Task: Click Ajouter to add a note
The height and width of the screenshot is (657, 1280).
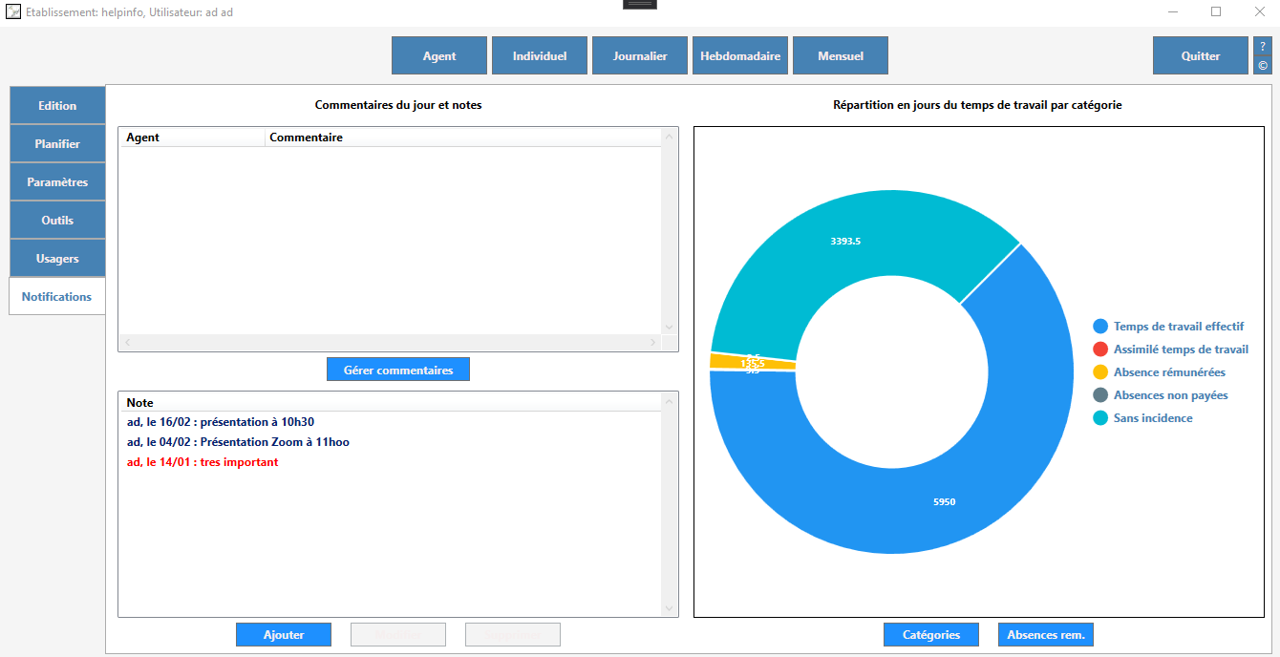Action: [284, 635]
